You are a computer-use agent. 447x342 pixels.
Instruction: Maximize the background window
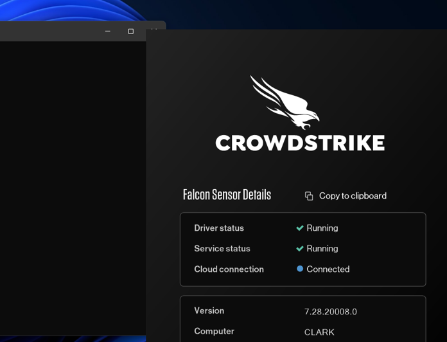pos(131,32)
